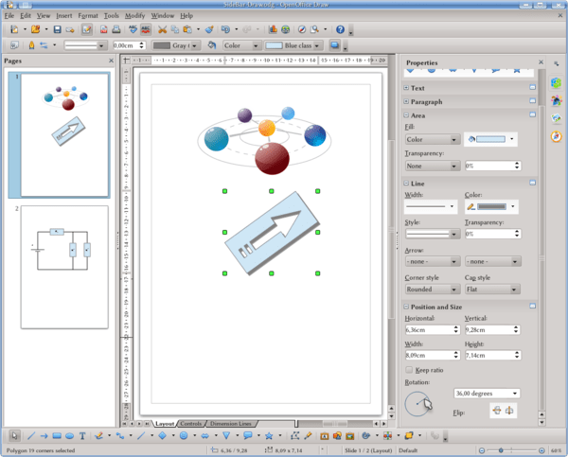Switch to the Dimension Lines tab
This screenshot has width=568, height=457.
pos(230,423)
